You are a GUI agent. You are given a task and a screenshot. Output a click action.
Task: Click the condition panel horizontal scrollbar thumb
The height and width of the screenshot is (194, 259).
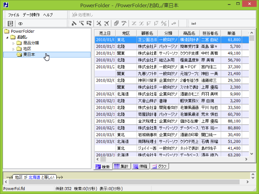click(124, 182)
